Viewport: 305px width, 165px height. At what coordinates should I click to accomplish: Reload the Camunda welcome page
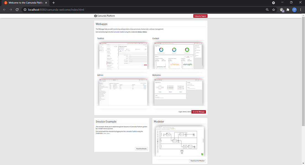pyautogui.click(x=17, y=9)
